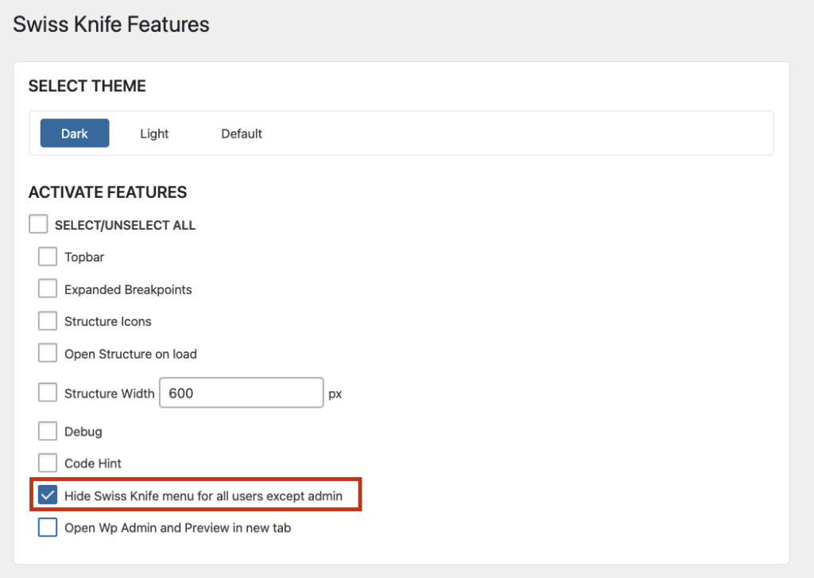Image resolution: width=814 pixels, height=578 pixels.
Task: Click the 'SELECT THEME' heading
Action: (x=87, y=86)
